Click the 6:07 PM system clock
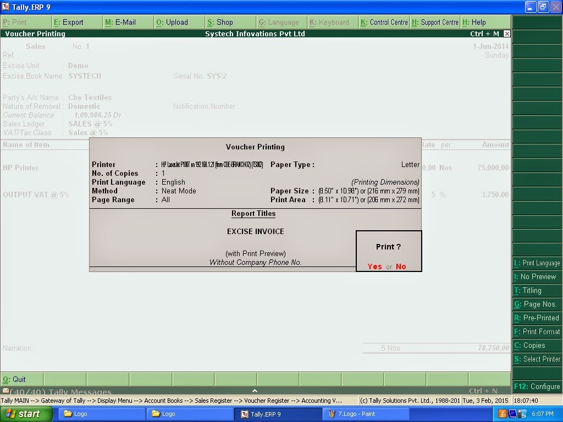The image size is (563, 422). (x=542, y=414)
